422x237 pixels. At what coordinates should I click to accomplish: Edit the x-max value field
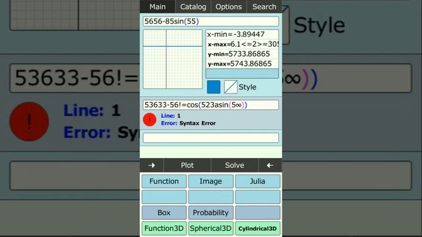pos(242,44)
